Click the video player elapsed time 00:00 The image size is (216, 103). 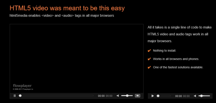[x=101, y=96]
